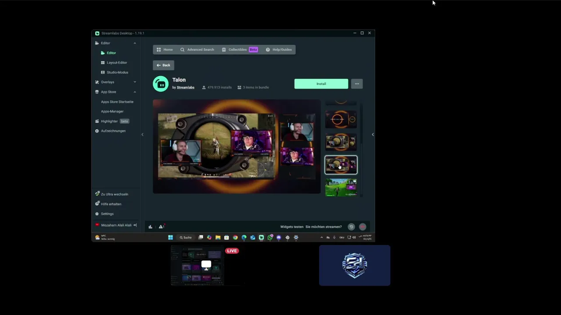Open the taskbar weather widget
This screenshot has width=561, height=315.
(105, 238)
